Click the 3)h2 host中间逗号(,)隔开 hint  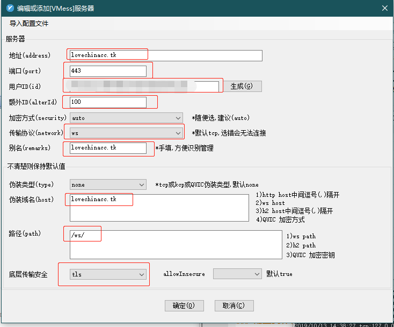[295, 211]
